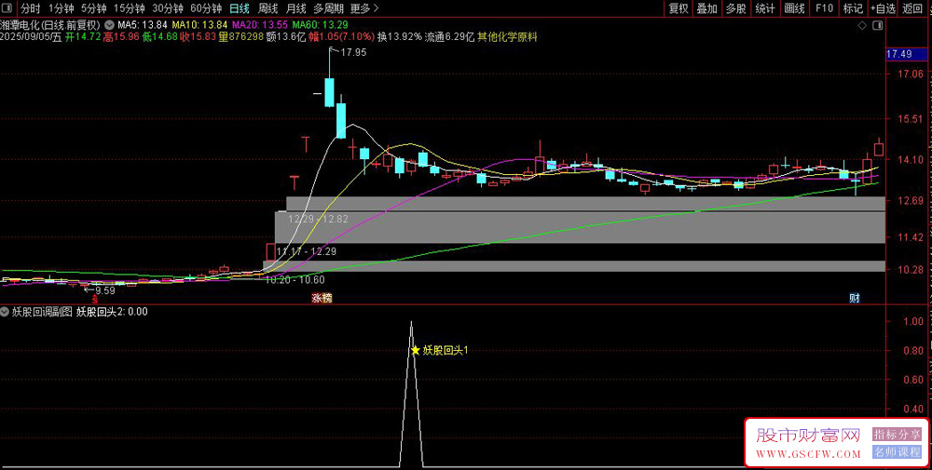Screen dimensions: 932x470
Task: Click the 低14.68 low price value
Action: pos(158,37)
